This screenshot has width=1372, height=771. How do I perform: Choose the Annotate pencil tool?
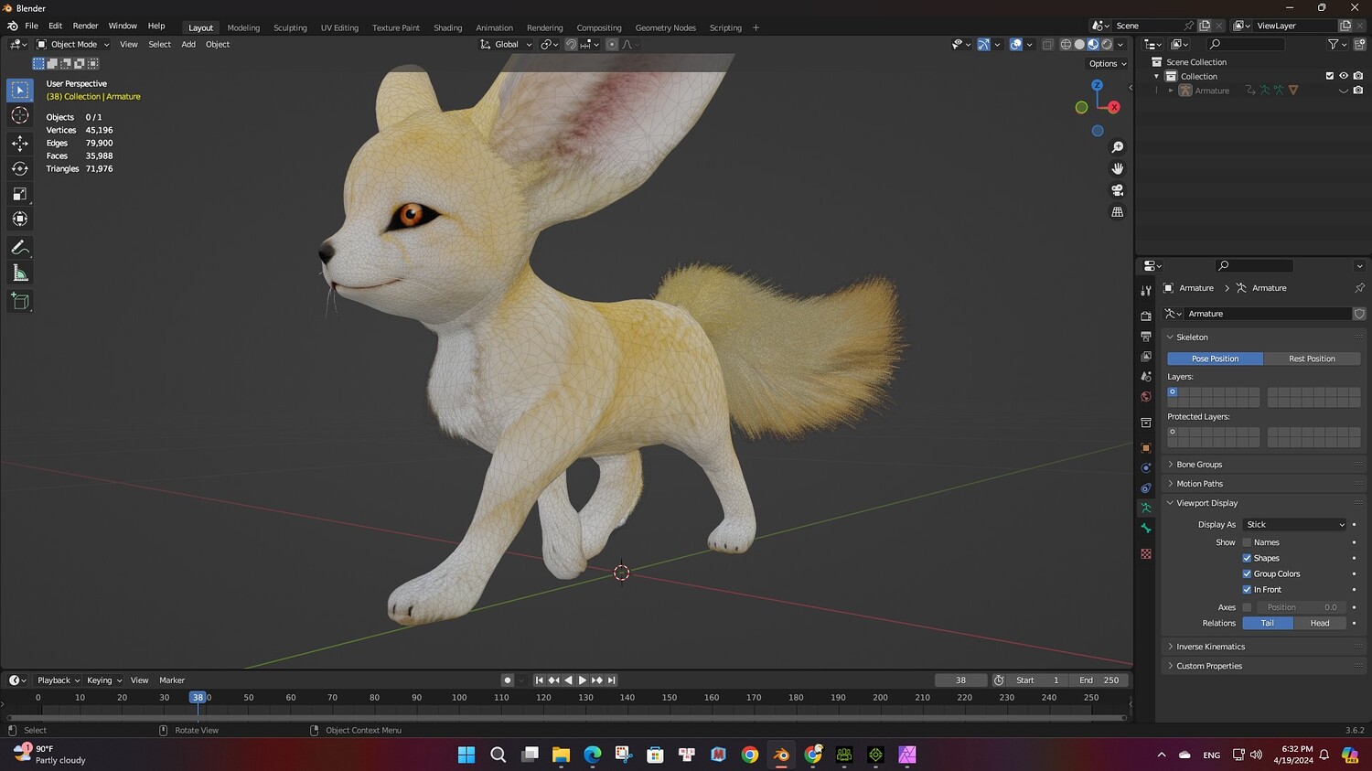click(19, 248)
